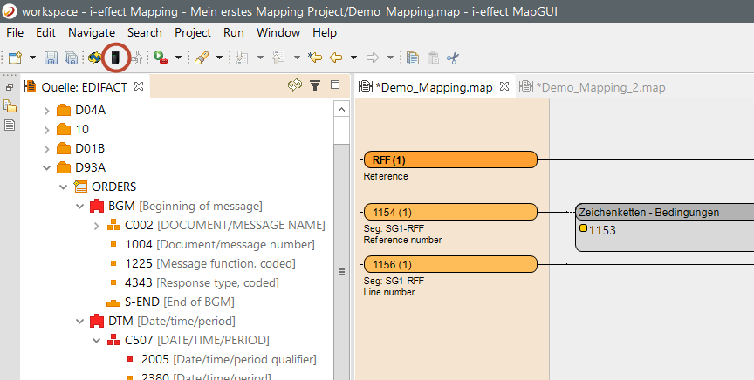This screenshot has width=754, height=380.
Task: Click the red-circled server icon in toolbar
Action: pyautogui.click(x=115, y=58)
